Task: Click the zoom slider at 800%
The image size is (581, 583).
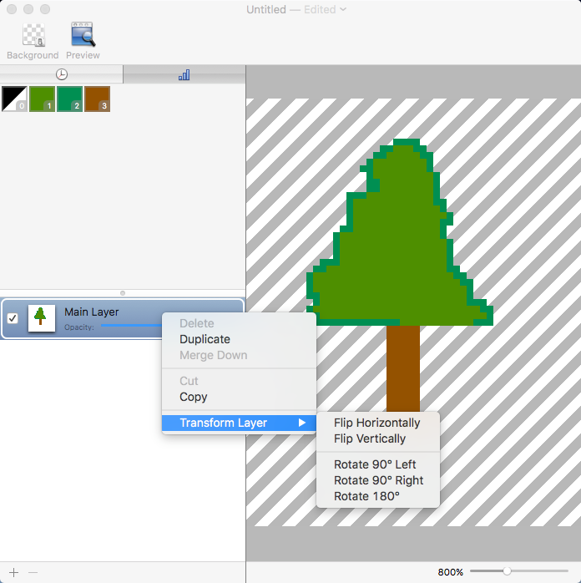Action: (506, 571)
